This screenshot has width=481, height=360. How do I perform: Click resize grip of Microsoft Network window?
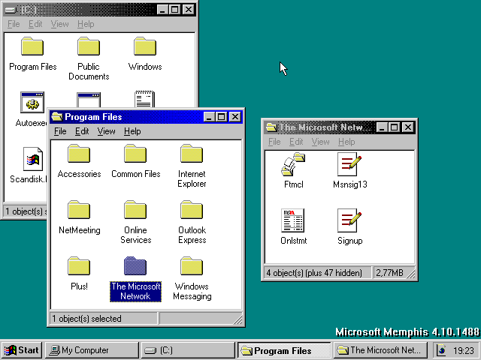pyautogui.click(x=410, y=274)
